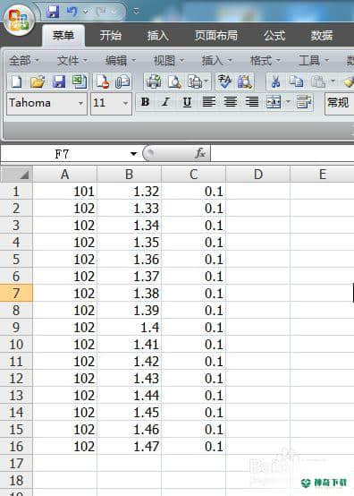Expand the 视图 menu
This screenshot has width=354, height=496.
point(169,60)
